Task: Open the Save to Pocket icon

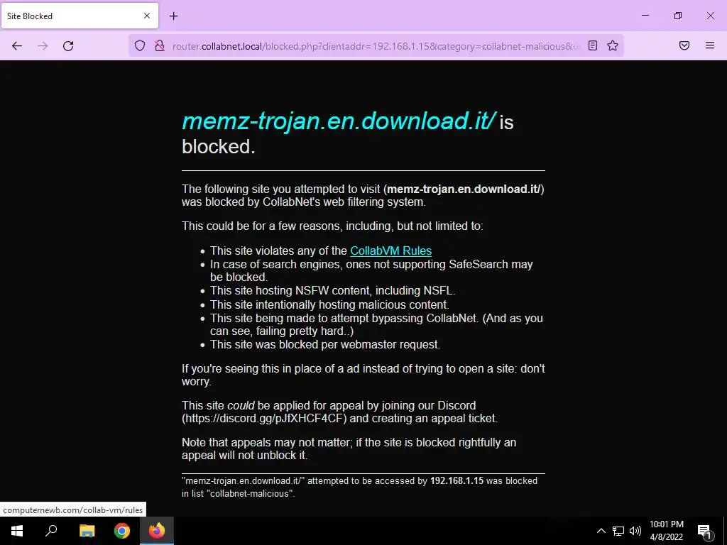Action: click(x=684, y=45)
